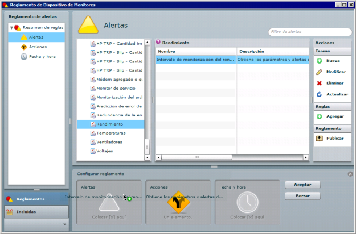Image resolution: width=356 pixels, height=234 pixels.
Task: Click the Fecha y hora clock drop zone
Action: [x=247, y=202]
